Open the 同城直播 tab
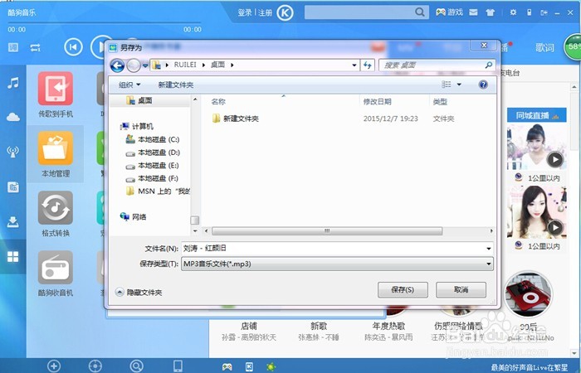Viewport: 581px width, 373px height. click(536, 115)
